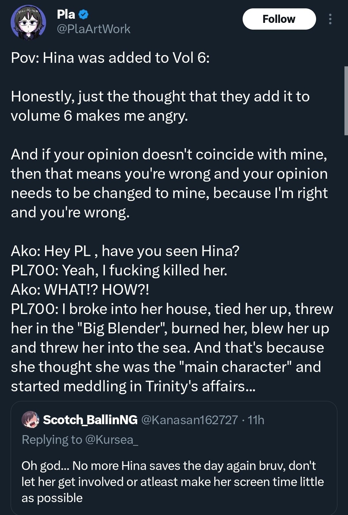348x515 pixels.
Task: Click the "Ako: WHAT!? HOW?!" line
Action: 80,290
